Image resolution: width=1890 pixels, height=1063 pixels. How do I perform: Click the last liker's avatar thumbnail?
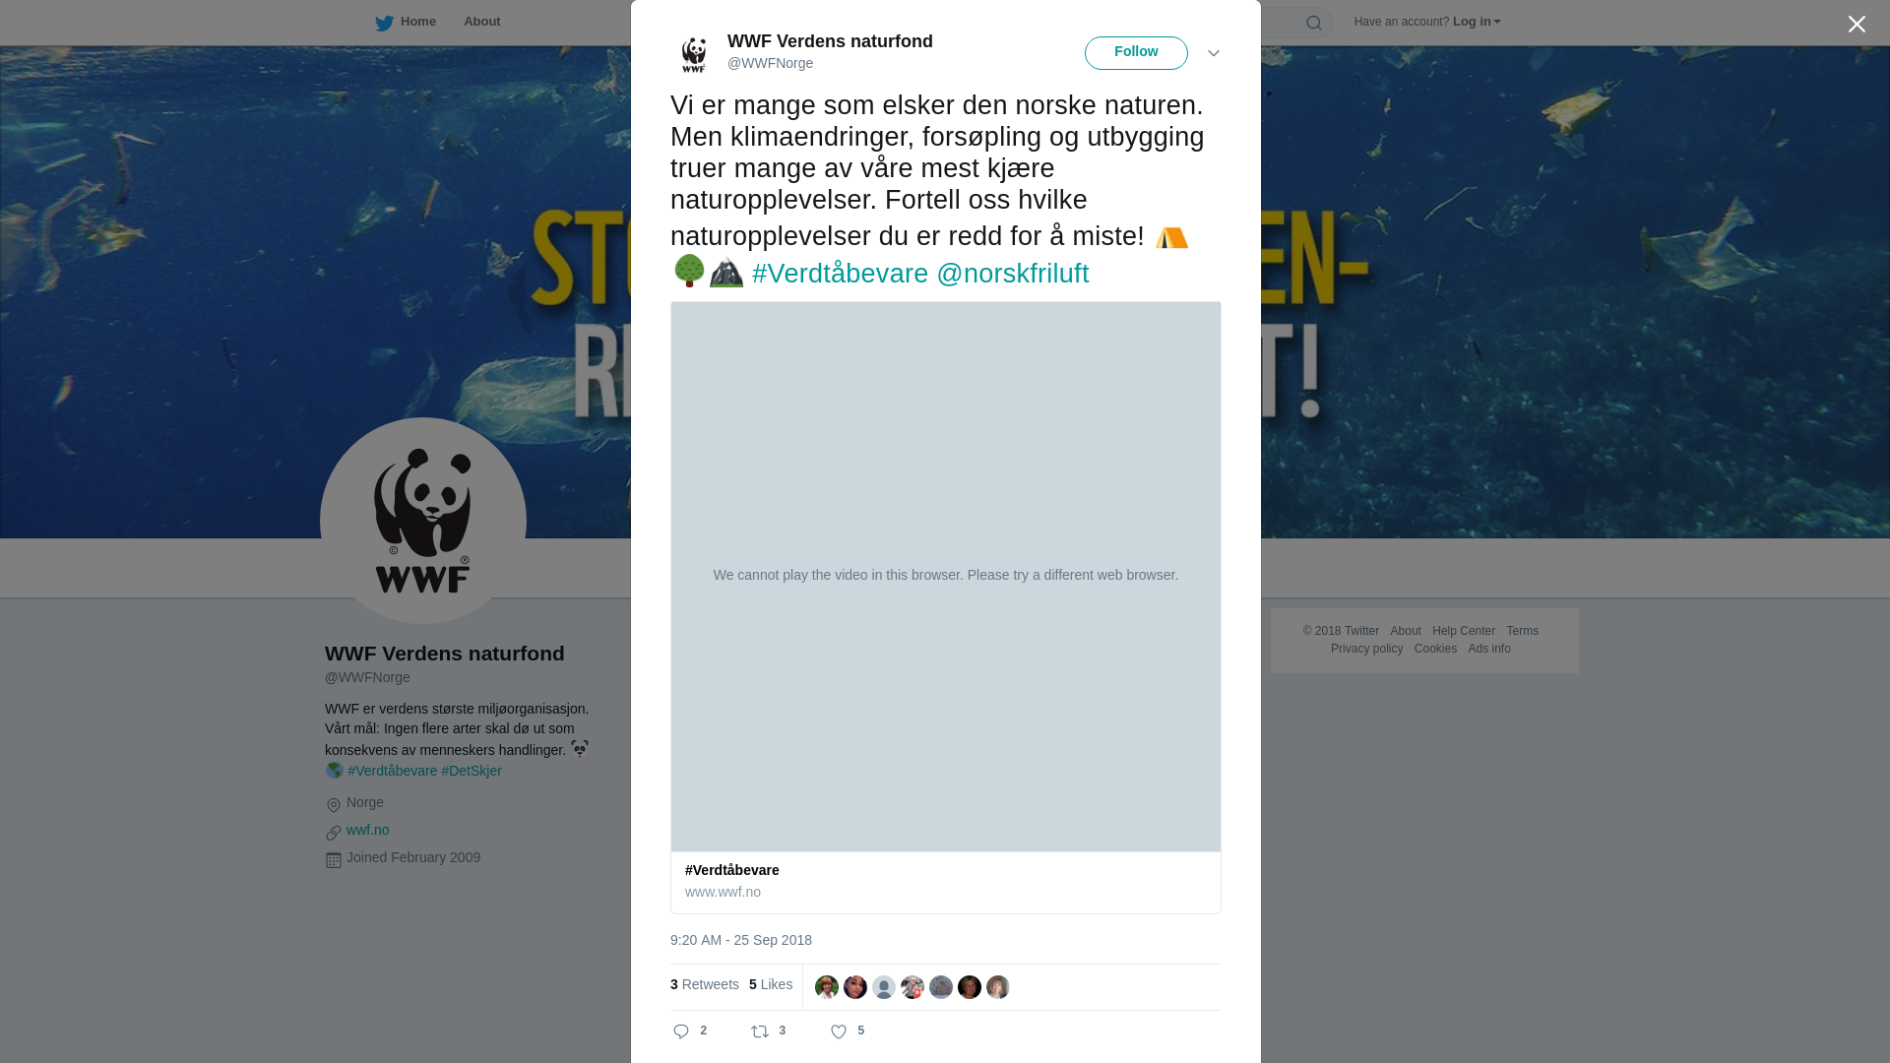tap(998, 987)
